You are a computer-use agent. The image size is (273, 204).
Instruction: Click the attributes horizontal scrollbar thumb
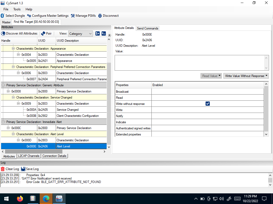click(34, 151)
